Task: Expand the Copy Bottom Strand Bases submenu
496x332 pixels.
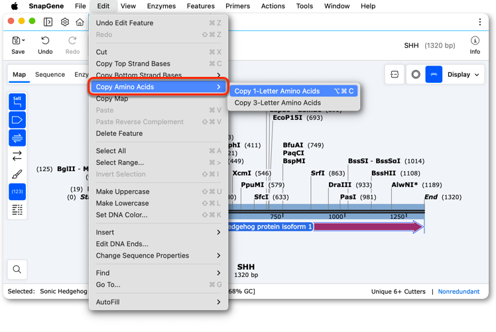Action: 219,76
